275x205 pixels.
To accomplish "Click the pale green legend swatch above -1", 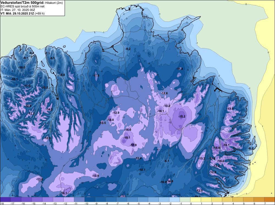I will pos(185,200).
